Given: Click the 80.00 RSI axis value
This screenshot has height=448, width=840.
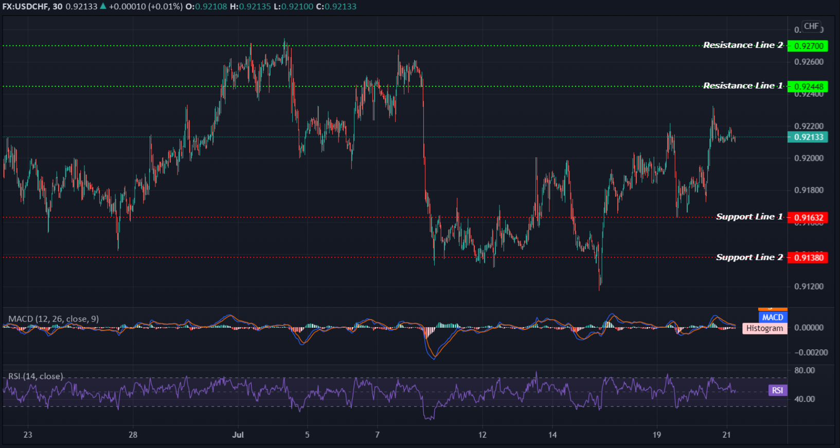Looking at the screenshot, I should (805, 370).
